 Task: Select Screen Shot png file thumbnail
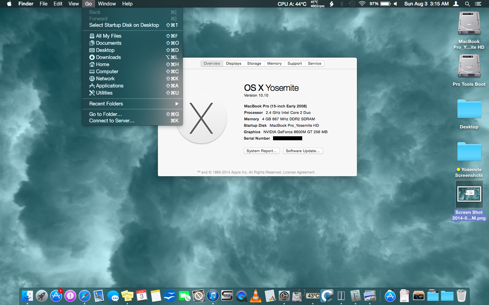469,194
